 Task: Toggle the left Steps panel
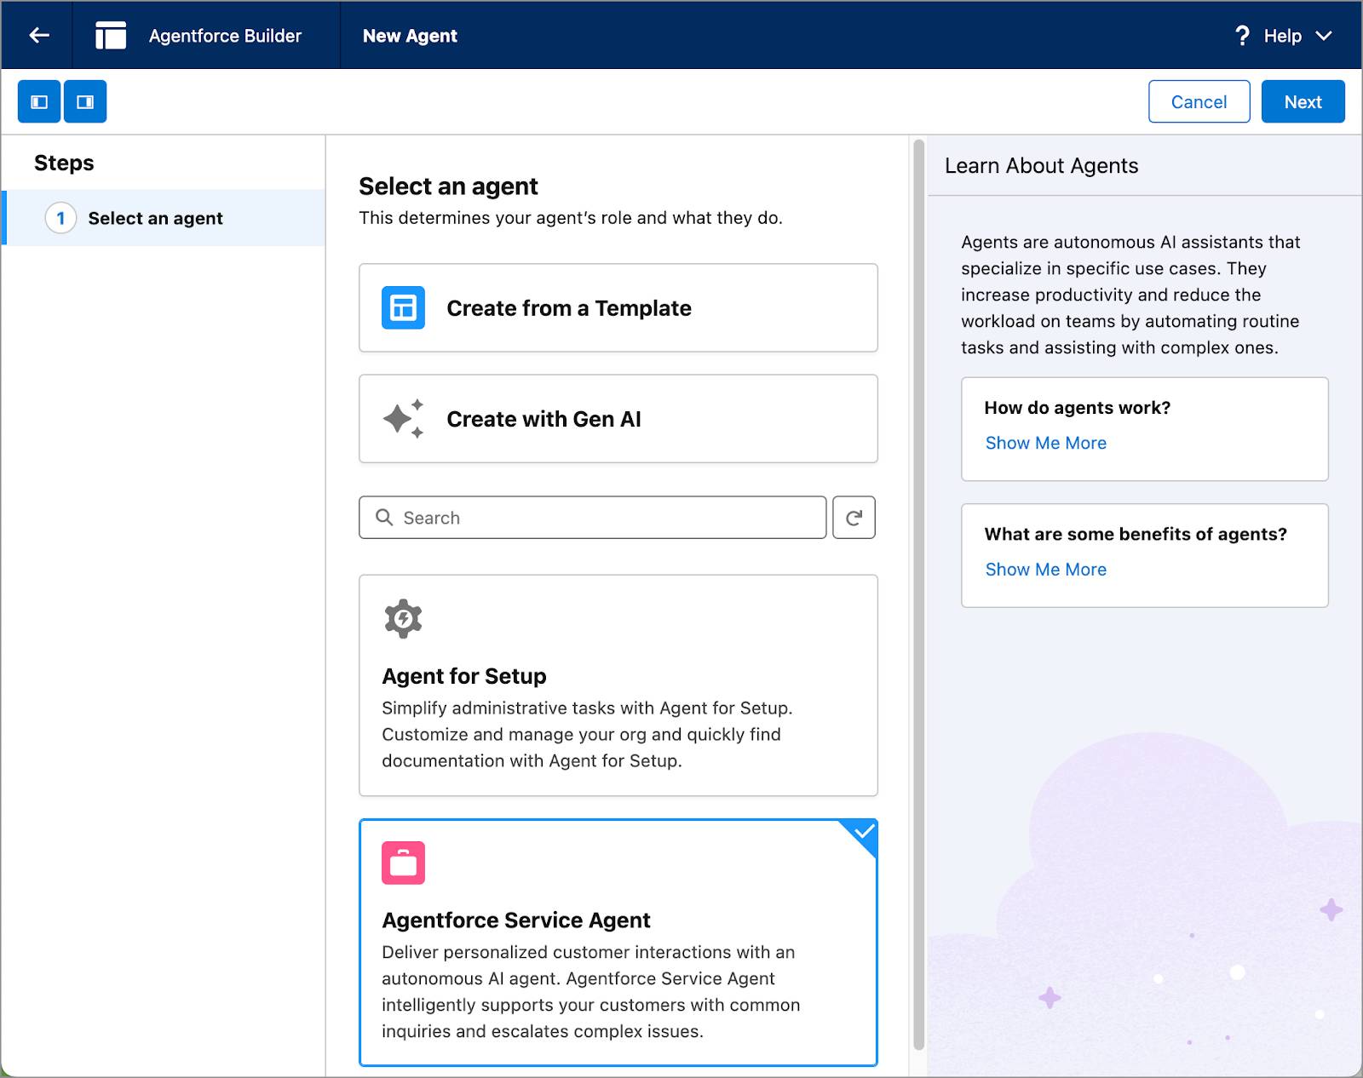39,101
